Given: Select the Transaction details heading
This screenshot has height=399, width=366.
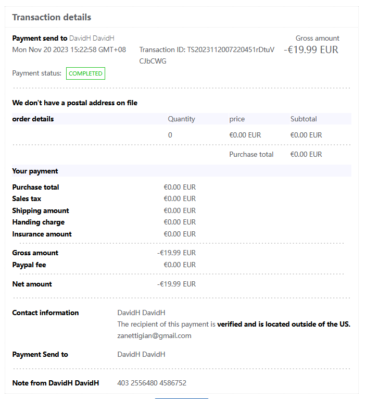Looking at the screenshot, I should click(52, 17).
